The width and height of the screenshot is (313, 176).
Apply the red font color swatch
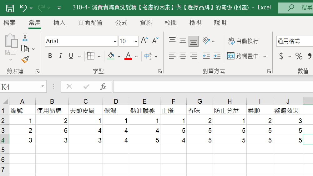(x=128, y=56)
